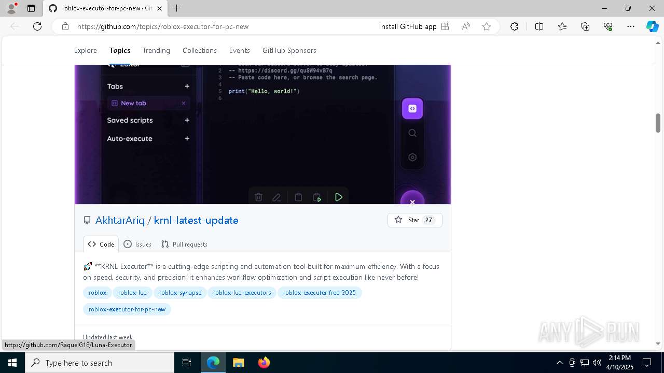Open the Collections nav link
664x373 pixels.
[x=200, y=50]
